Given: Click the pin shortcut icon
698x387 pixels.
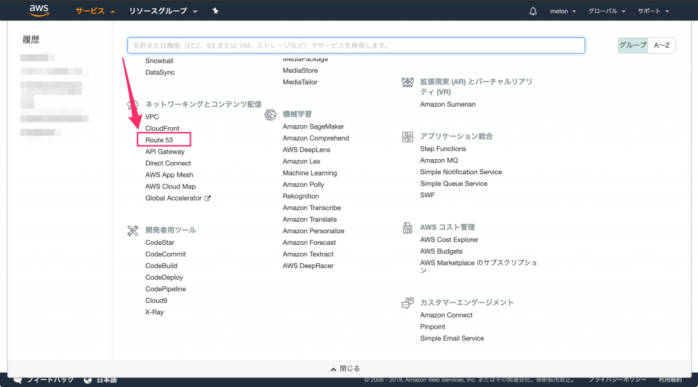Looking at the screenshot, I should pyautogui.click(x=215, y=11).
